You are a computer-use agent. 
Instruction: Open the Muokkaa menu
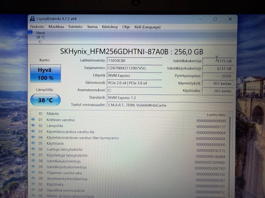tap(56, 27)
